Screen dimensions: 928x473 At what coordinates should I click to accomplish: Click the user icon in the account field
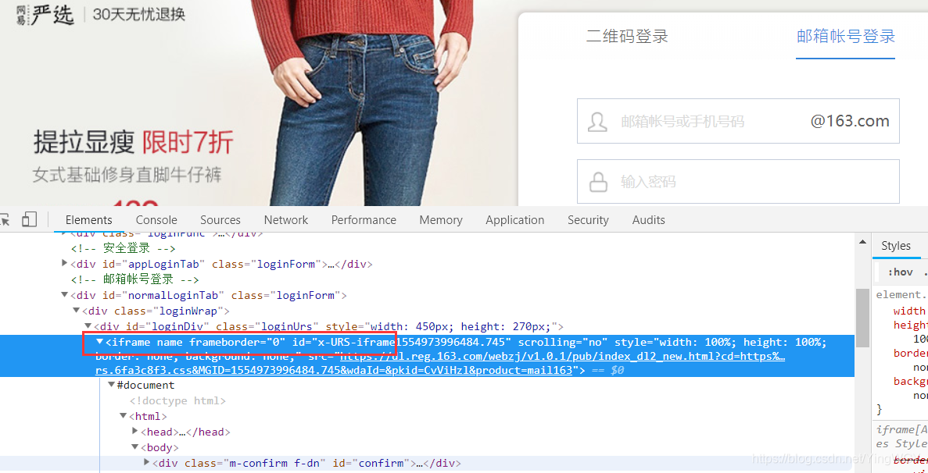(597, 122)
